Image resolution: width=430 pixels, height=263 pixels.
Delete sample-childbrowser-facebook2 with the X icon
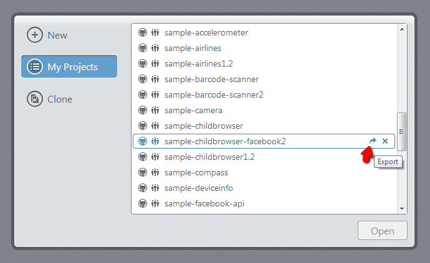tap(385, 141)
